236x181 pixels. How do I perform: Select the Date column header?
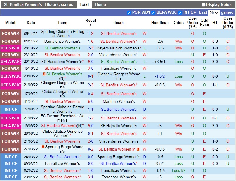tap(31, 23)
